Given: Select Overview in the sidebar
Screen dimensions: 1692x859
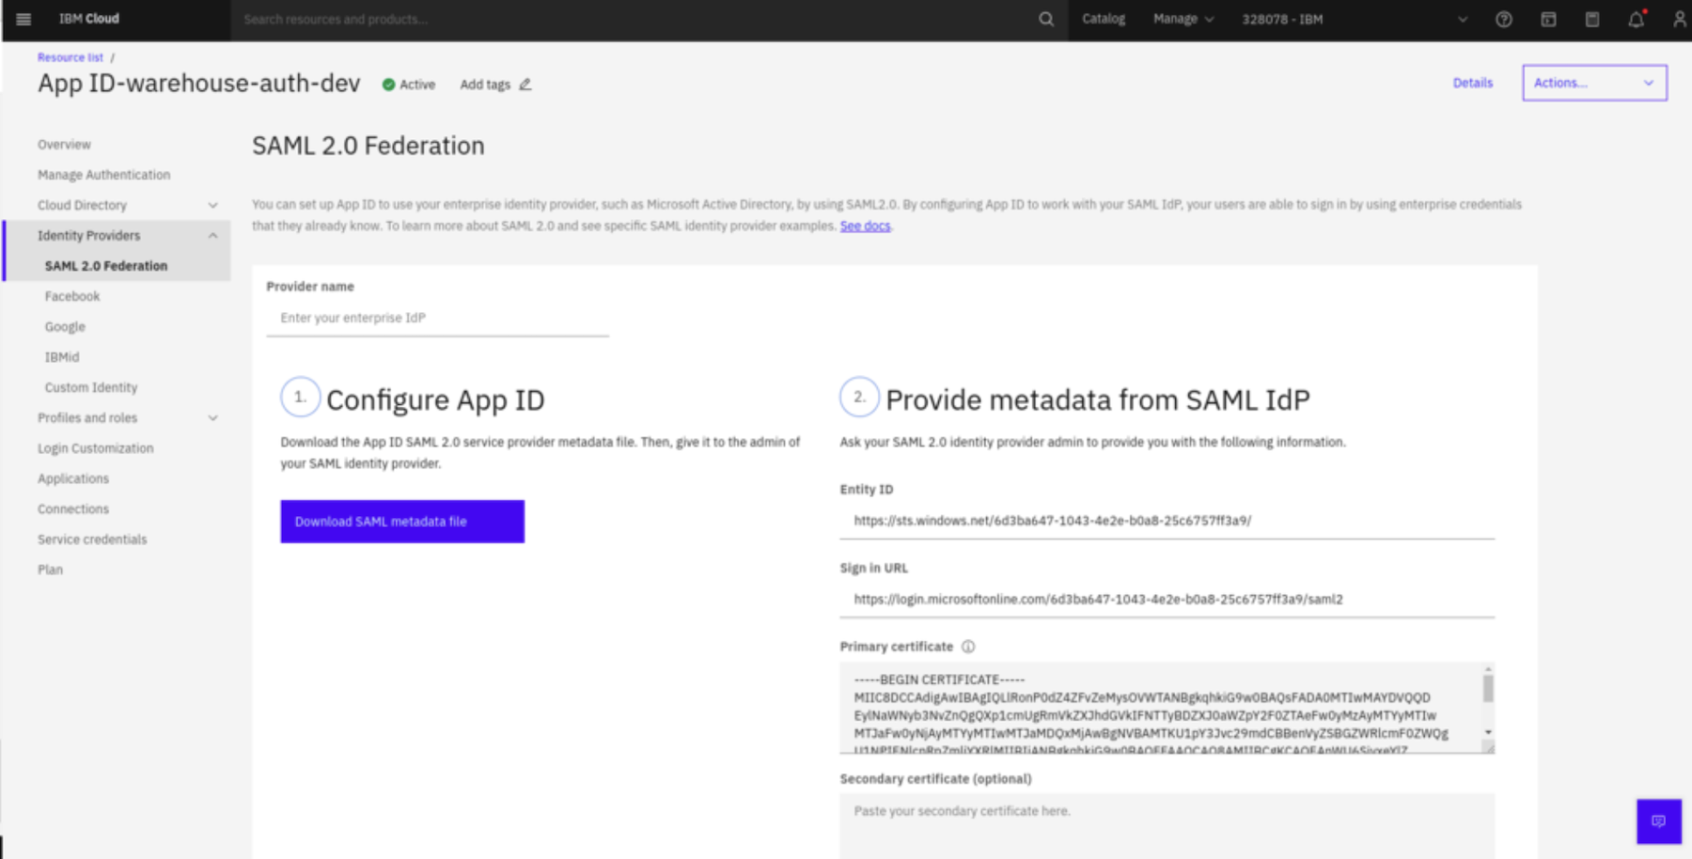Looking at the screenshot, I should coord(64,145).
